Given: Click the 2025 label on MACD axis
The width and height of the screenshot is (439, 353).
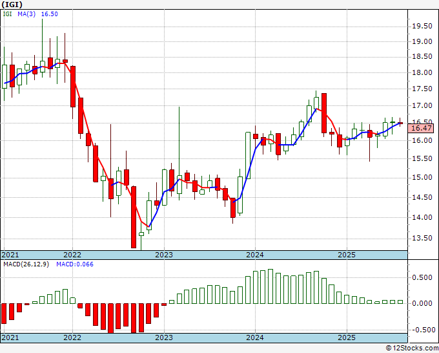Looking at the screenshot, I should pyautogui.click(x=347, y=337).
